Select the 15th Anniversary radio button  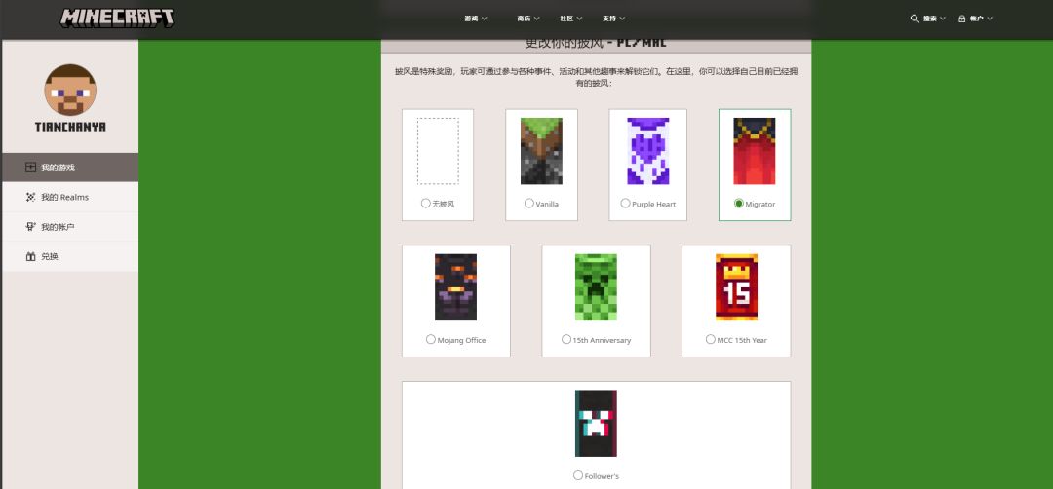click(566, 339)
